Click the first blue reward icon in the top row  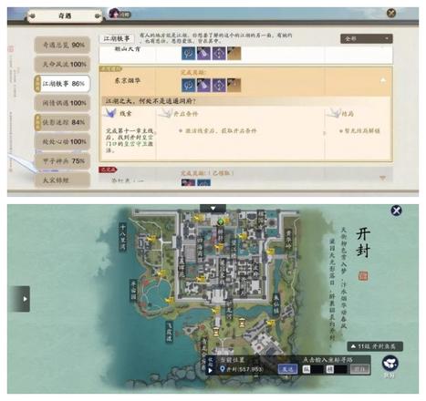[x=189, y=53]
